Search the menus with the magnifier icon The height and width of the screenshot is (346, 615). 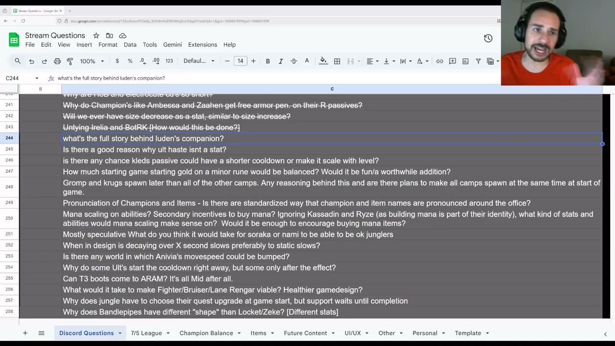18,61
